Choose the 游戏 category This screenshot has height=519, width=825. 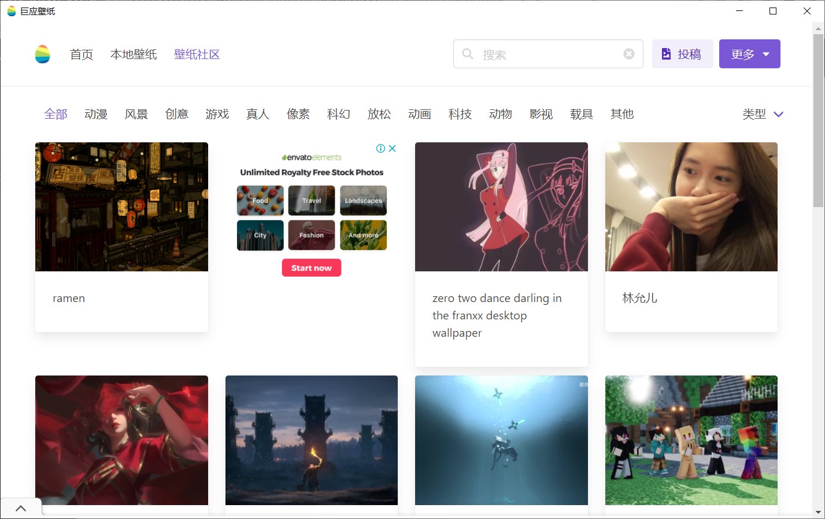click(x=217, y=114)
